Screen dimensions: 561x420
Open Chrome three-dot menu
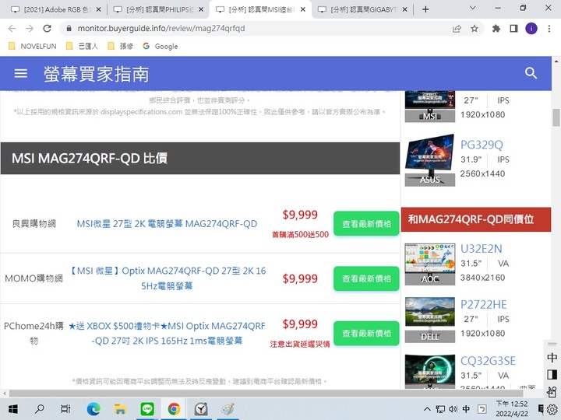(549, 29)
